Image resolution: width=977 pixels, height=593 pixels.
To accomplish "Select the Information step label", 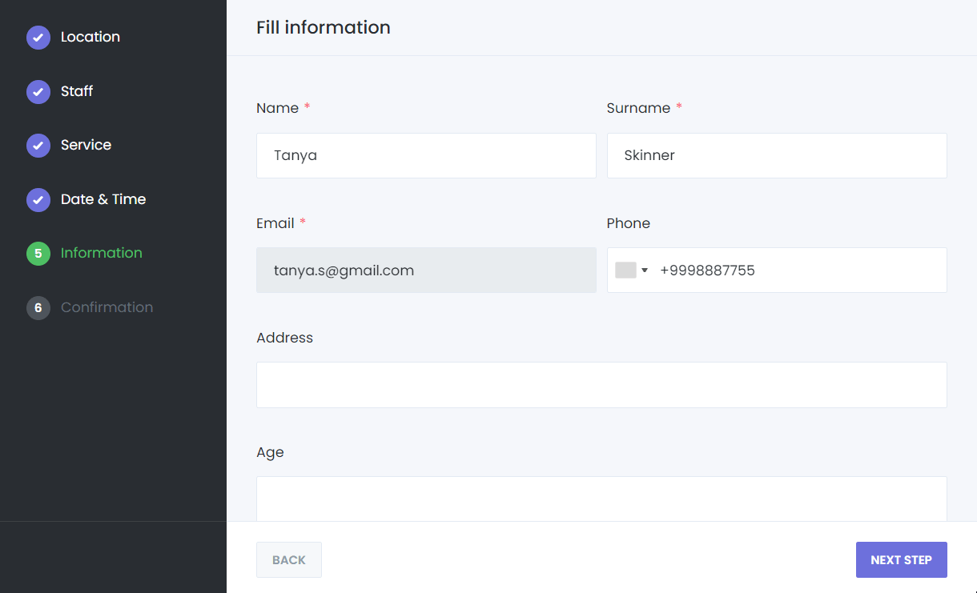I will click(102, 253).
